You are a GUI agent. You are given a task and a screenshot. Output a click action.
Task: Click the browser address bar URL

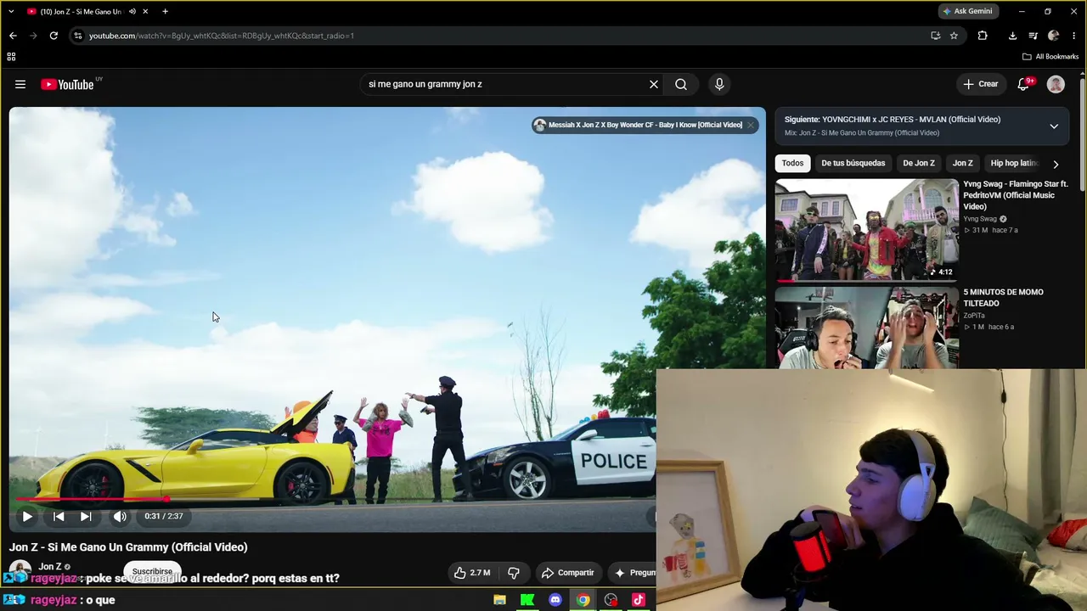(x=222, y=36)
